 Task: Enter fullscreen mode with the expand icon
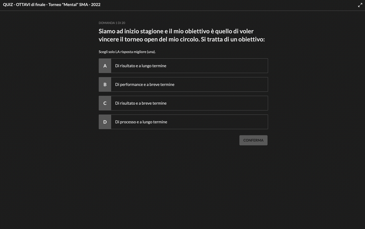(360, 5)
